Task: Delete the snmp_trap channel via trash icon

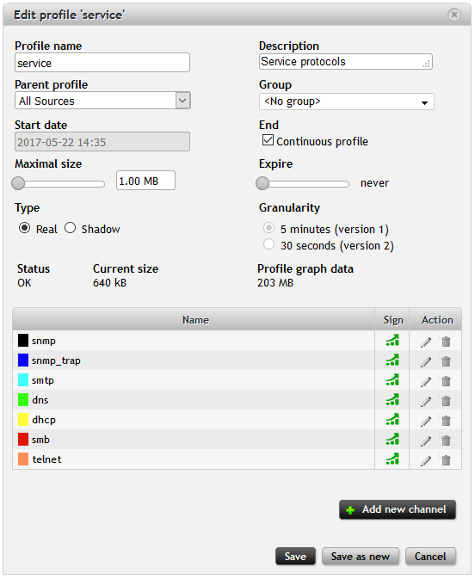Action: 446,361
